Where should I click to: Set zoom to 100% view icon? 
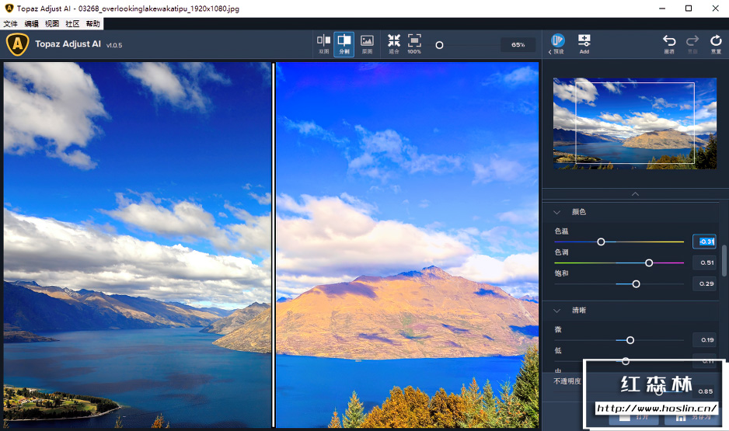pos(414,44)
